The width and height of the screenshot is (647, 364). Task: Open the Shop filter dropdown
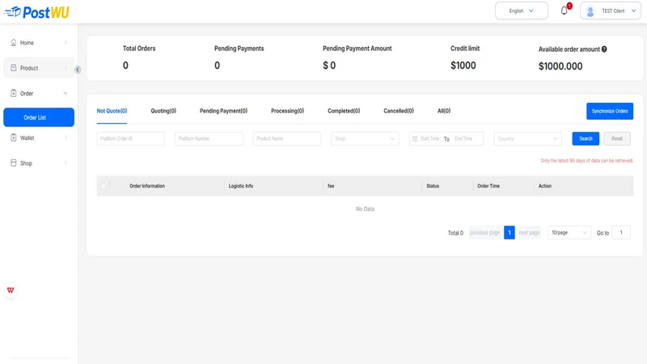tap(365, 138)
